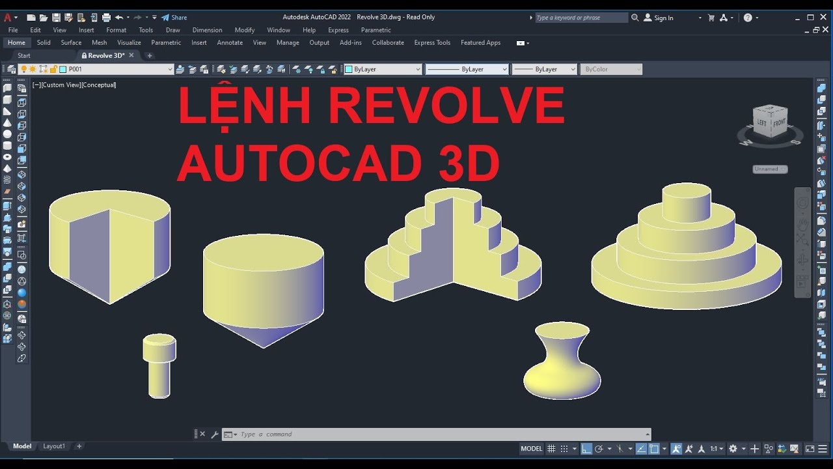Open the undo history dropdown arrow
Viewport: 833px width, 469px height.
(128, 18)
